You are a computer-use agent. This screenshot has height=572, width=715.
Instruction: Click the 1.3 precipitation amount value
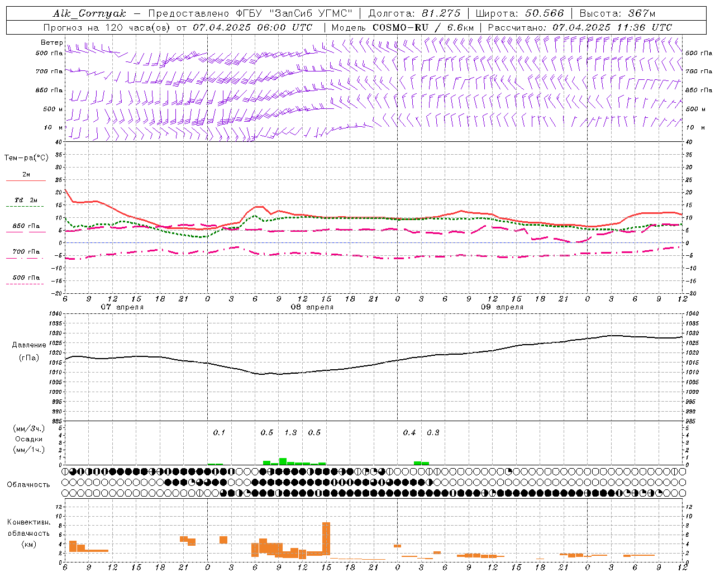click(290, 432)
